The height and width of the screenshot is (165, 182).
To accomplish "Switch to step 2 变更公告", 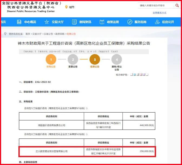I will 73,59.
